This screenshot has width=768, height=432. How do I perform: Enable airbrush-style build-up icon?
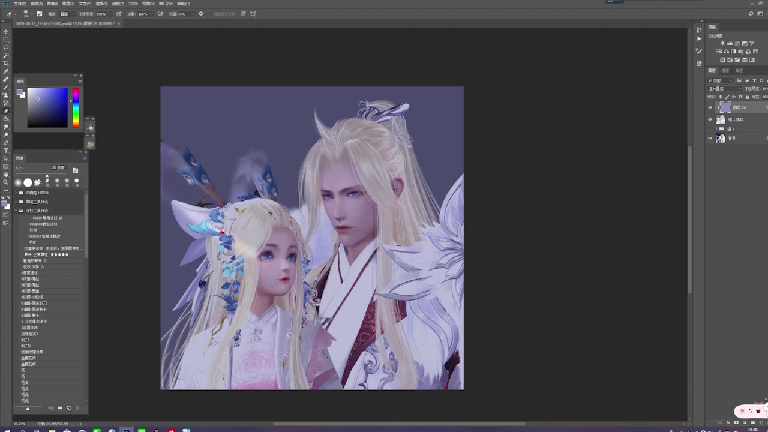pyautogui.click(x=160, y=14)
